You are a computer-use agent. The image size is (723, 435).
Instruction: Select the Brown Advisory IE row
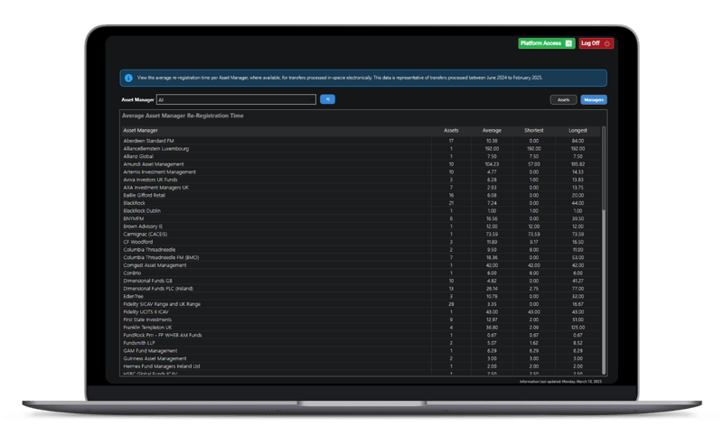click(x=361, y=227)
